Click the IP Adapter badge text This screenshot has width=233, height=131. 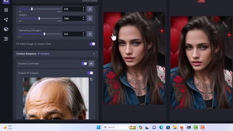point(44,54)
